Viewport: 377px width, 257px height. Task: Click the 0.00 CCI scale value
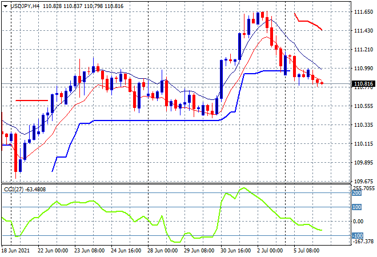coord(358,222)
